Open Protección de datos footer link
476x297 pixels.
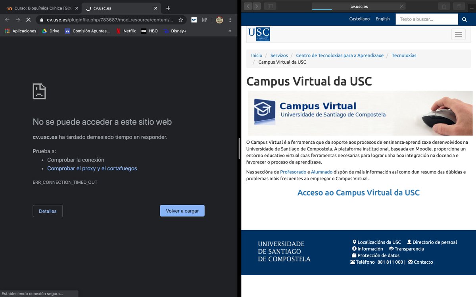pyautogui.click(x=376, y=255)
